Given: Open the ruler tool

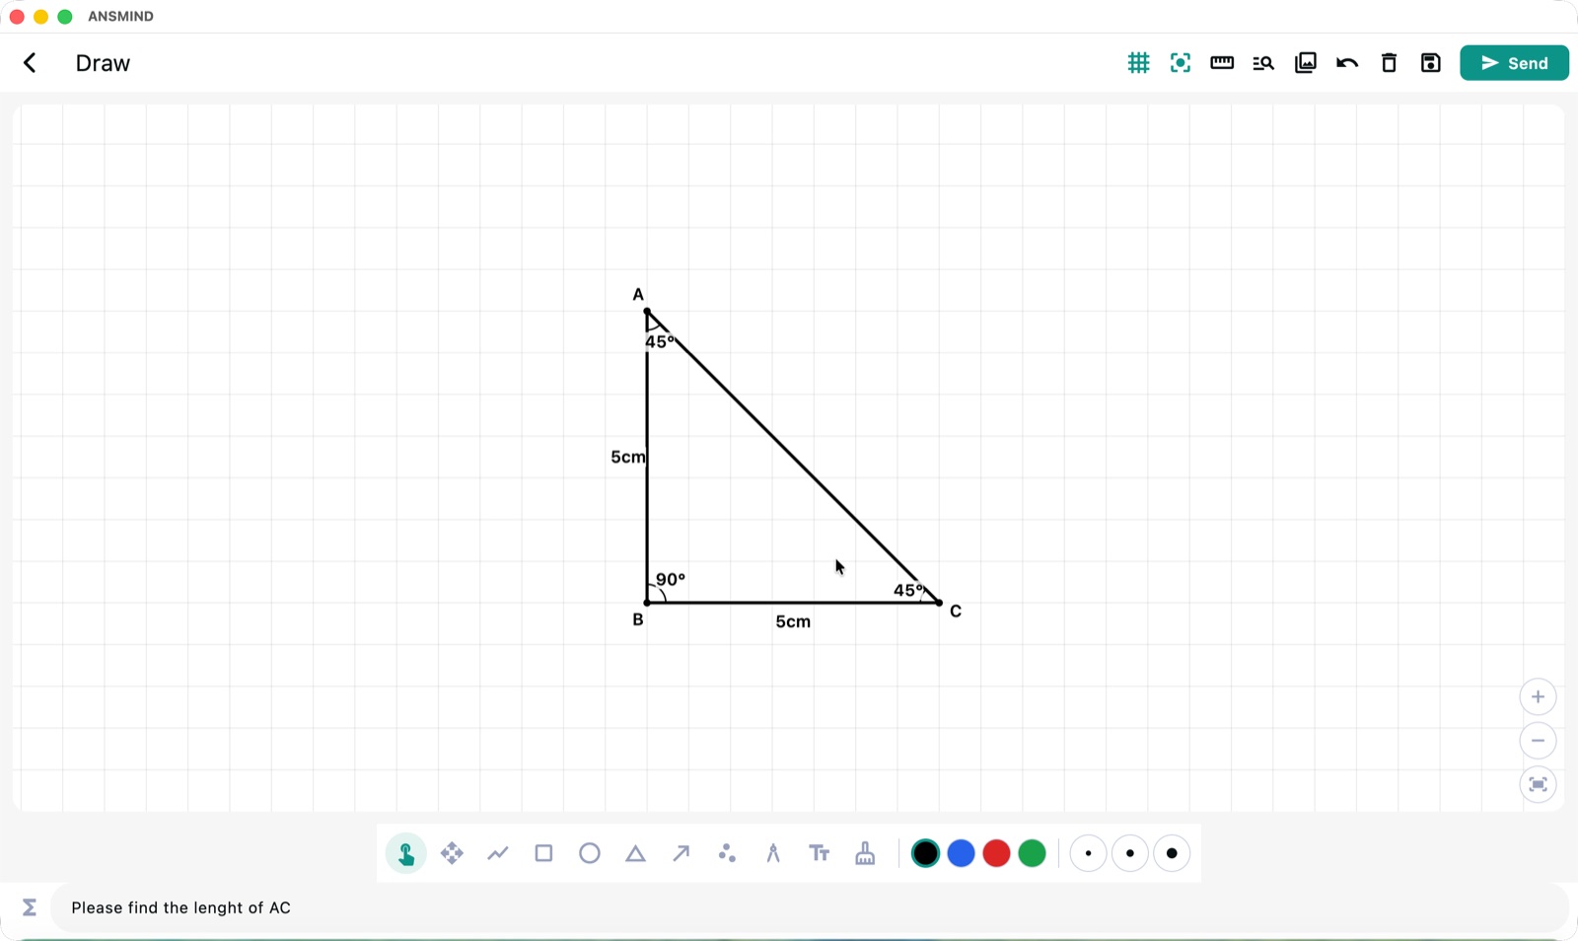Looking at the screenshot, I should pos(1222,63).
